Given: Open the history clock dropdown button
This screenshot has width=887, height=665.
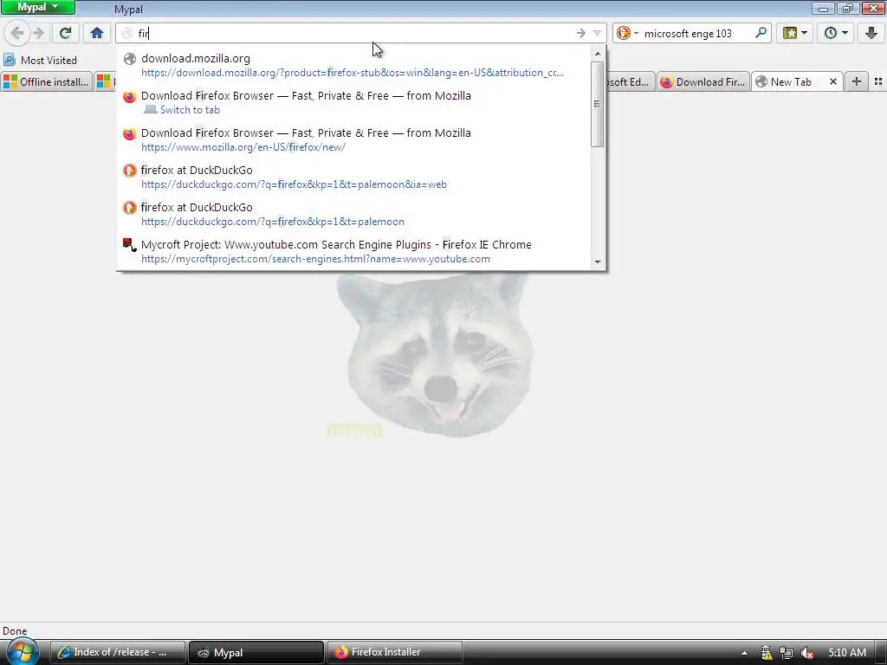Looking at the screenshot, I should tap(836, 33).
